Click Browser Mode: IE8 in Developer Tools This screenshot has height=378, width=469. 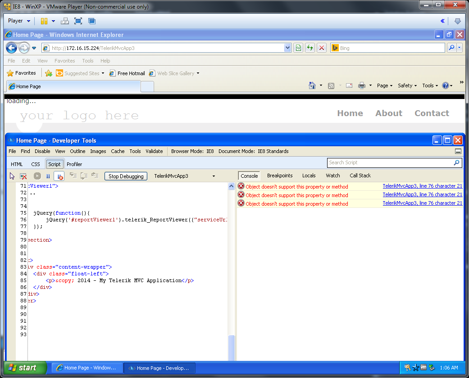click(x=192, y=151)
